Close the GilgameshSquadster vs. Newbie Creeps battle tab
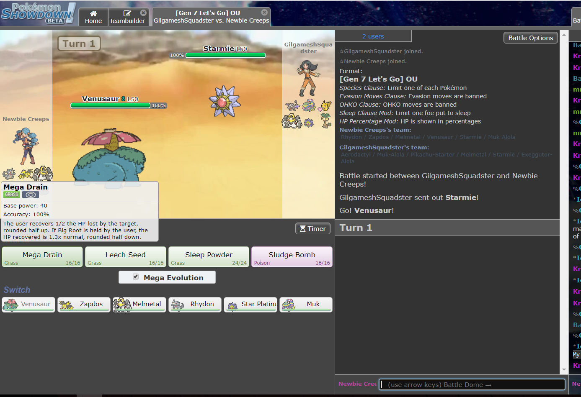 point(264,13)
